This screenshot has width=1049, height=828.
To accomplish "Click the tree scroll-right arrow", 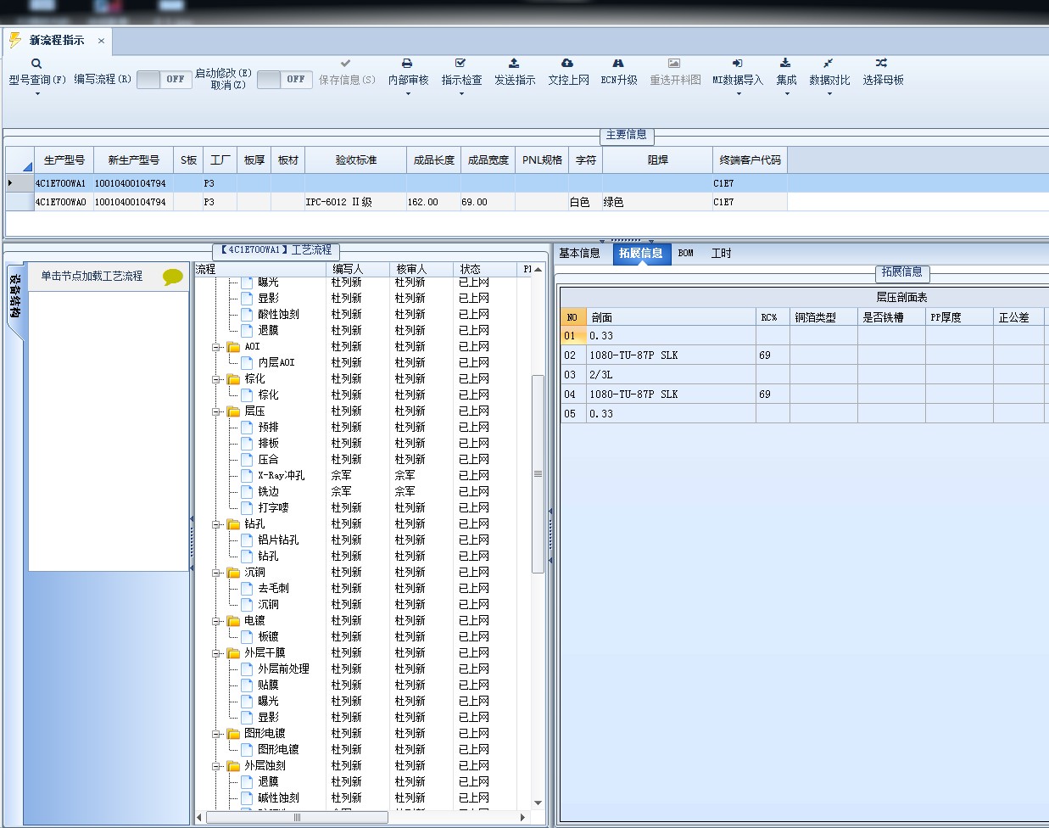I will point(522,818).
